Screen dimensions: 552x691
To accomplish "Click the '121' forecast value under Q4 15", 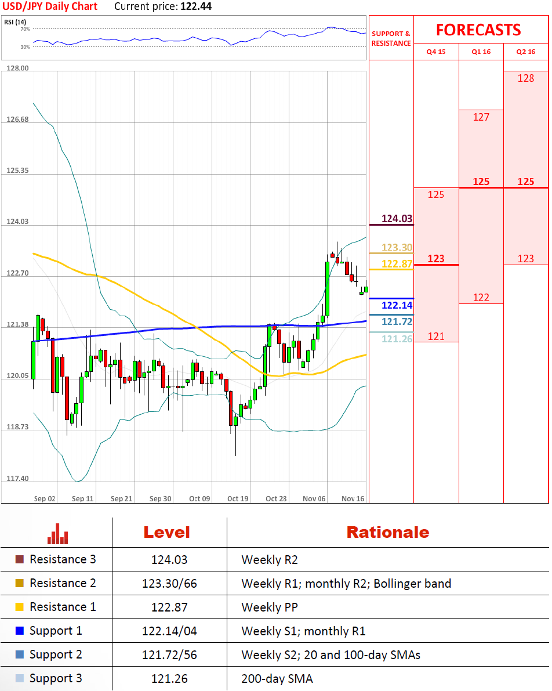I will [x=436, y=337].
